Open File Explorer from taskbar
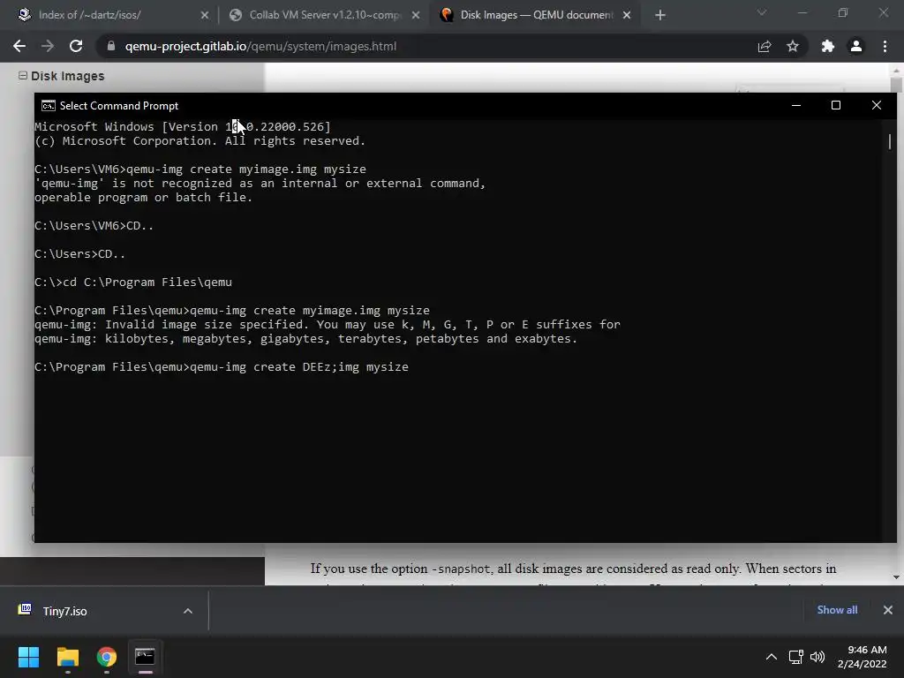 (x=67, y=657)
